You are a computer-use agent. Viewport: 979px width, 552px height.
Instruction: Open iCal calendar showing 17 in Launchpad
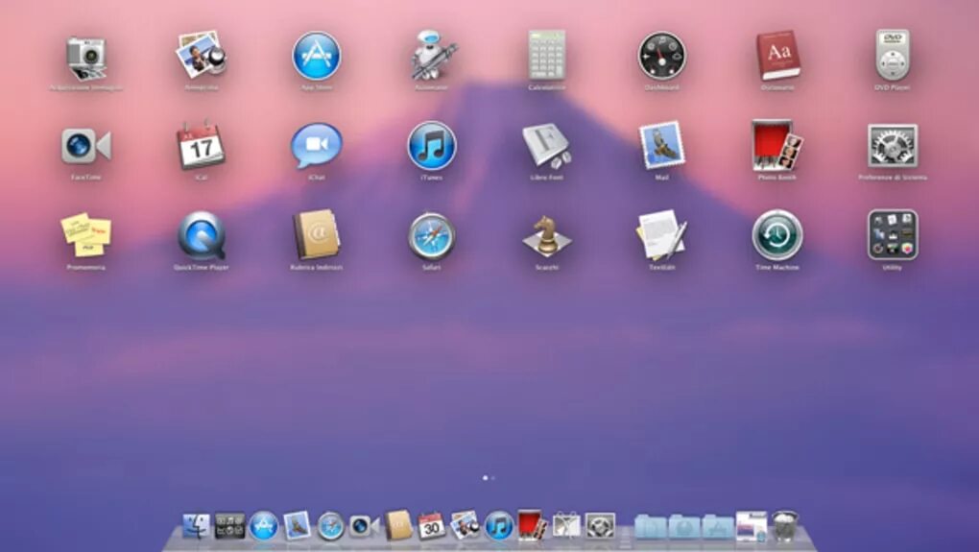(201, 146)
